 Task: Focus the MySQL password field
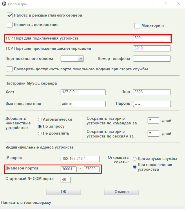(152, 104)
